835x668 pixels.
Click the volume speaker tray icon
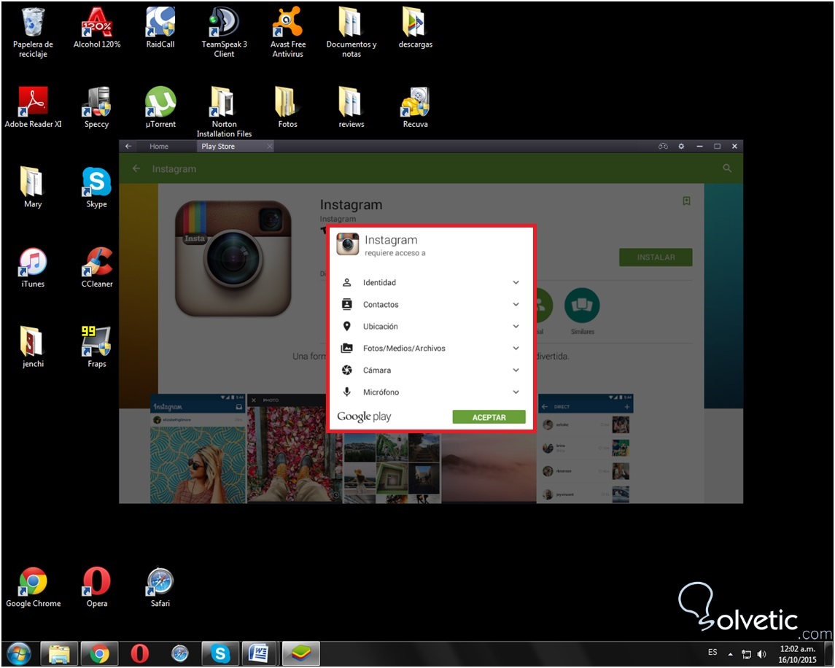(x=761, y=654)
